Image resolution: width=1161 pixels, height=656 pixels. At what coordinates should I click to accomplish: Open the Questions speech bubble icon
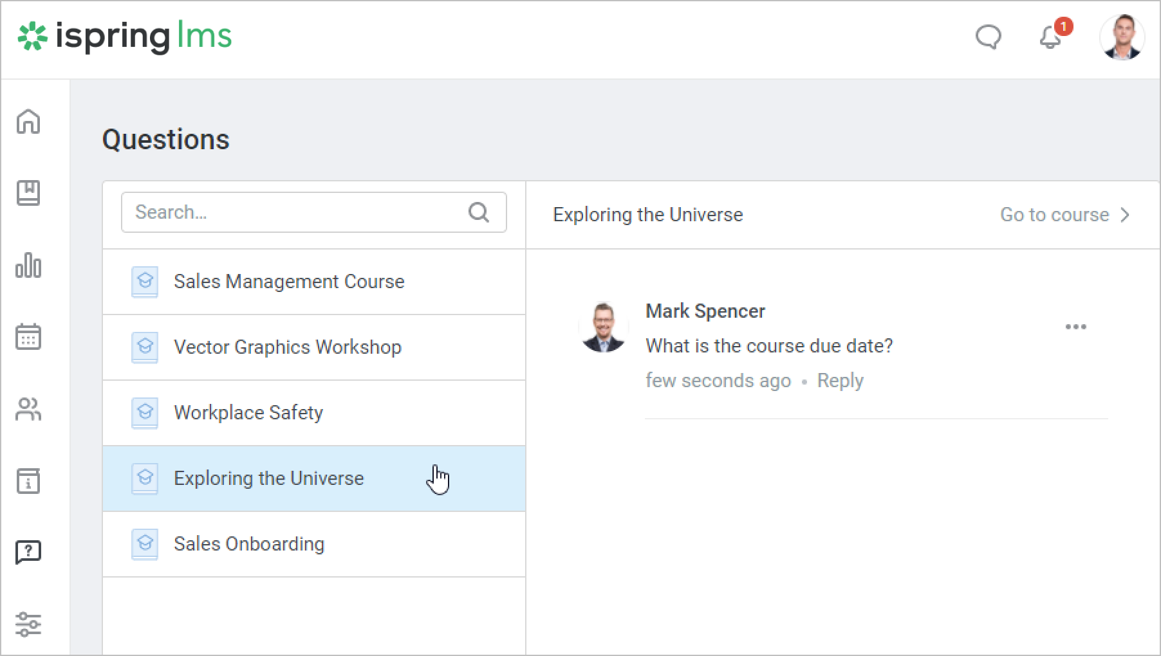pyautogui.click(x=28, y=552)
